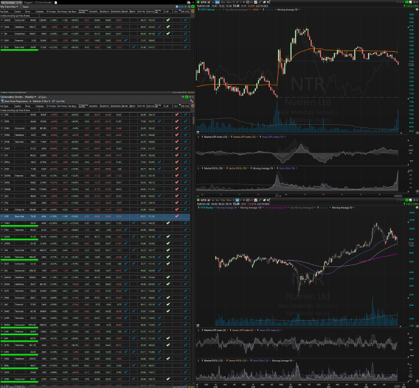Open Stock RVol (12) indicator label

261,360
